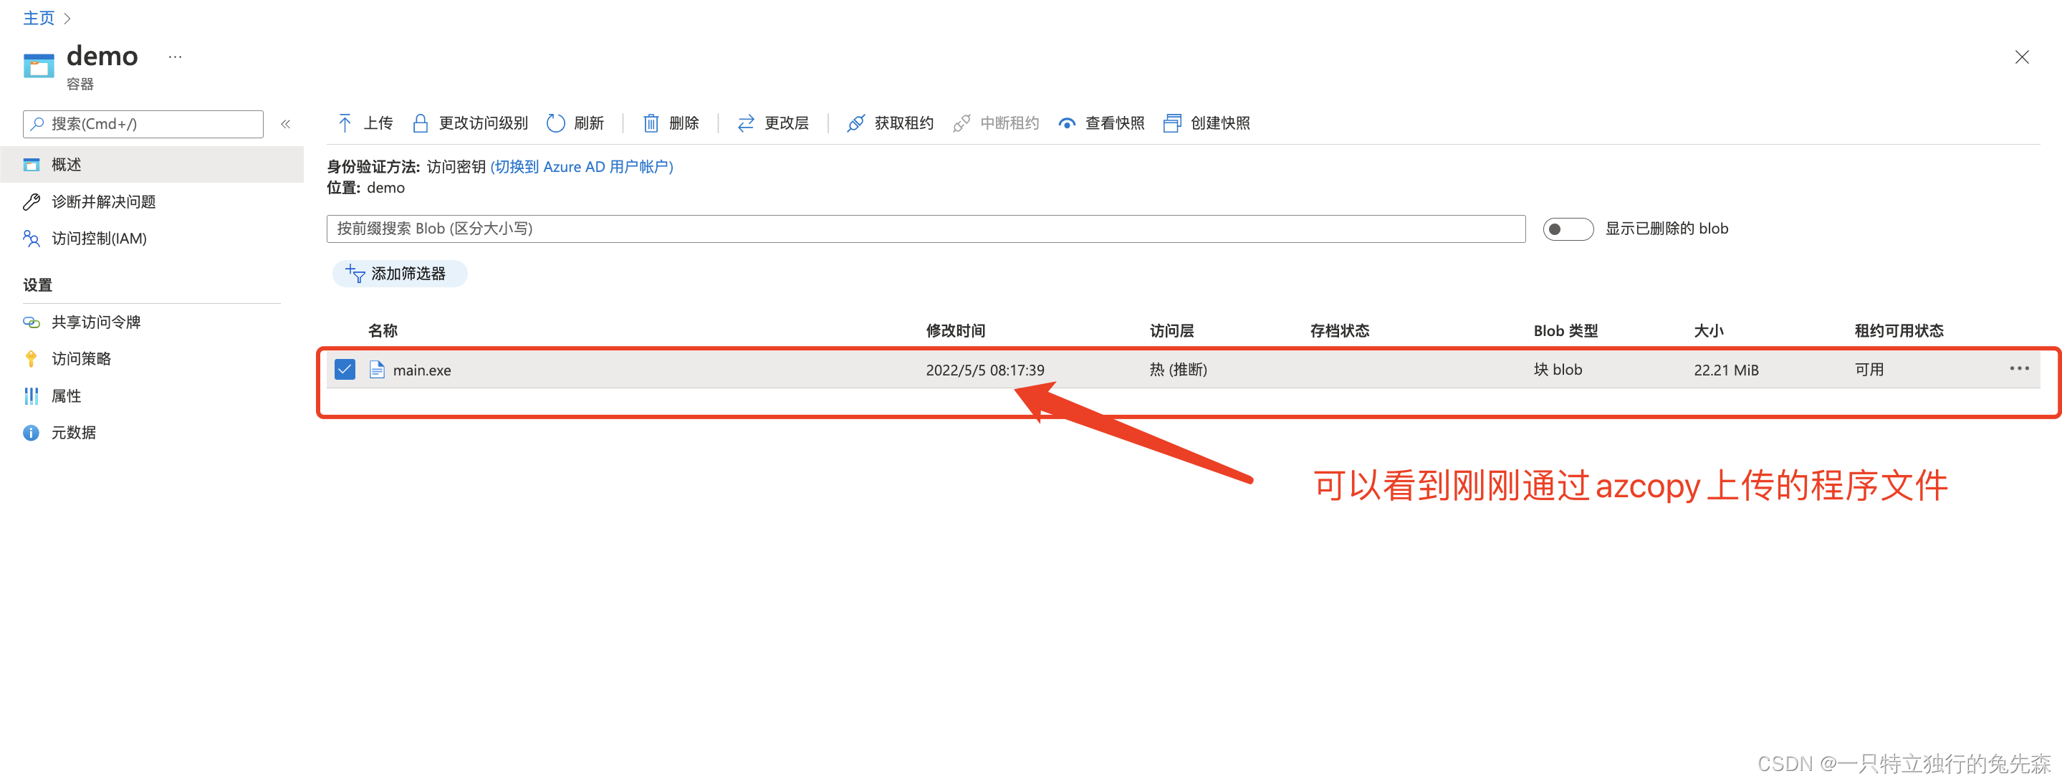This screenshot has height=781, width=2062.
Task: Click the magnifier icon in sidebar search
Action: [x=38, y=123]
